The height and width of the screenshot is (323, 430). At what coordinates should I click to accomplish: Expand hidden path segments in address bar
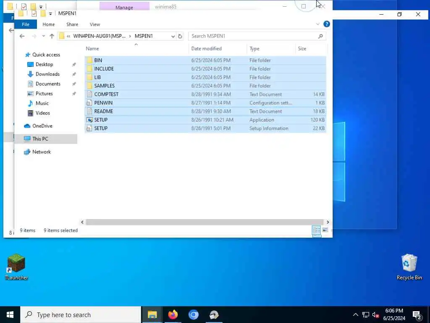[68, 36]
